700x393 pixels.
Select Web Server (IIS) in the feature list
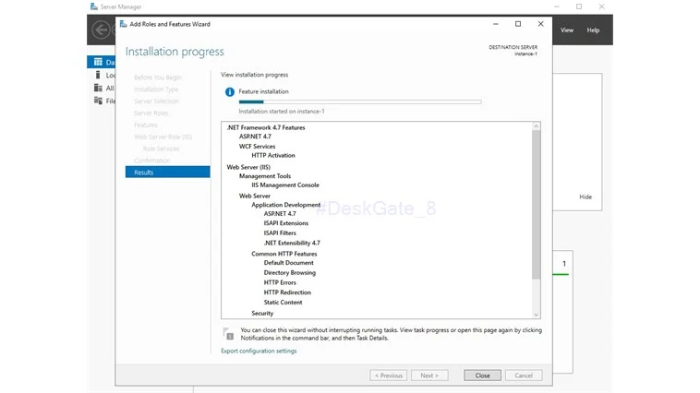coord(248,167)
